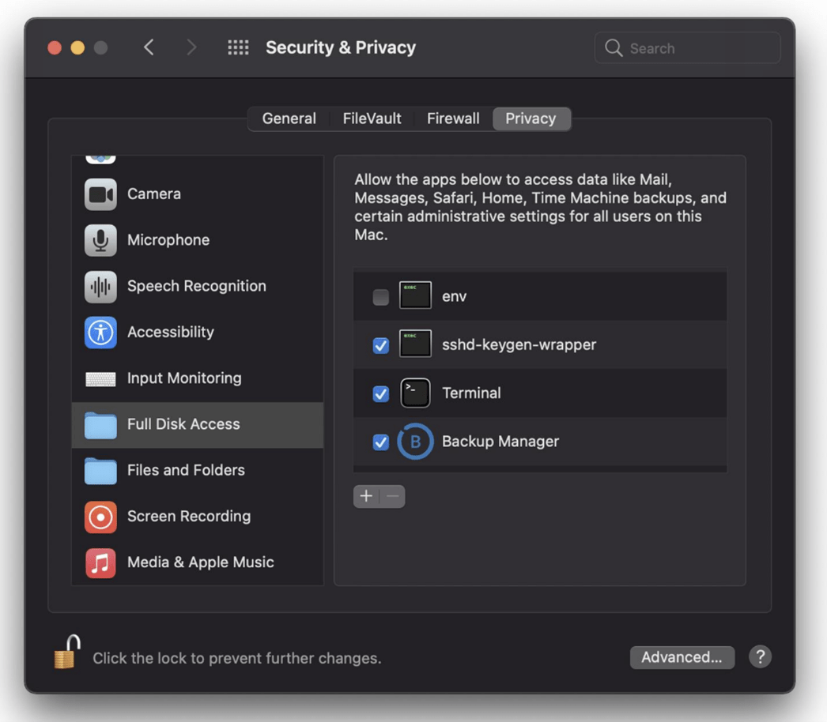
Task: Switch to the Firewall tab
Action: click(453, 118)
